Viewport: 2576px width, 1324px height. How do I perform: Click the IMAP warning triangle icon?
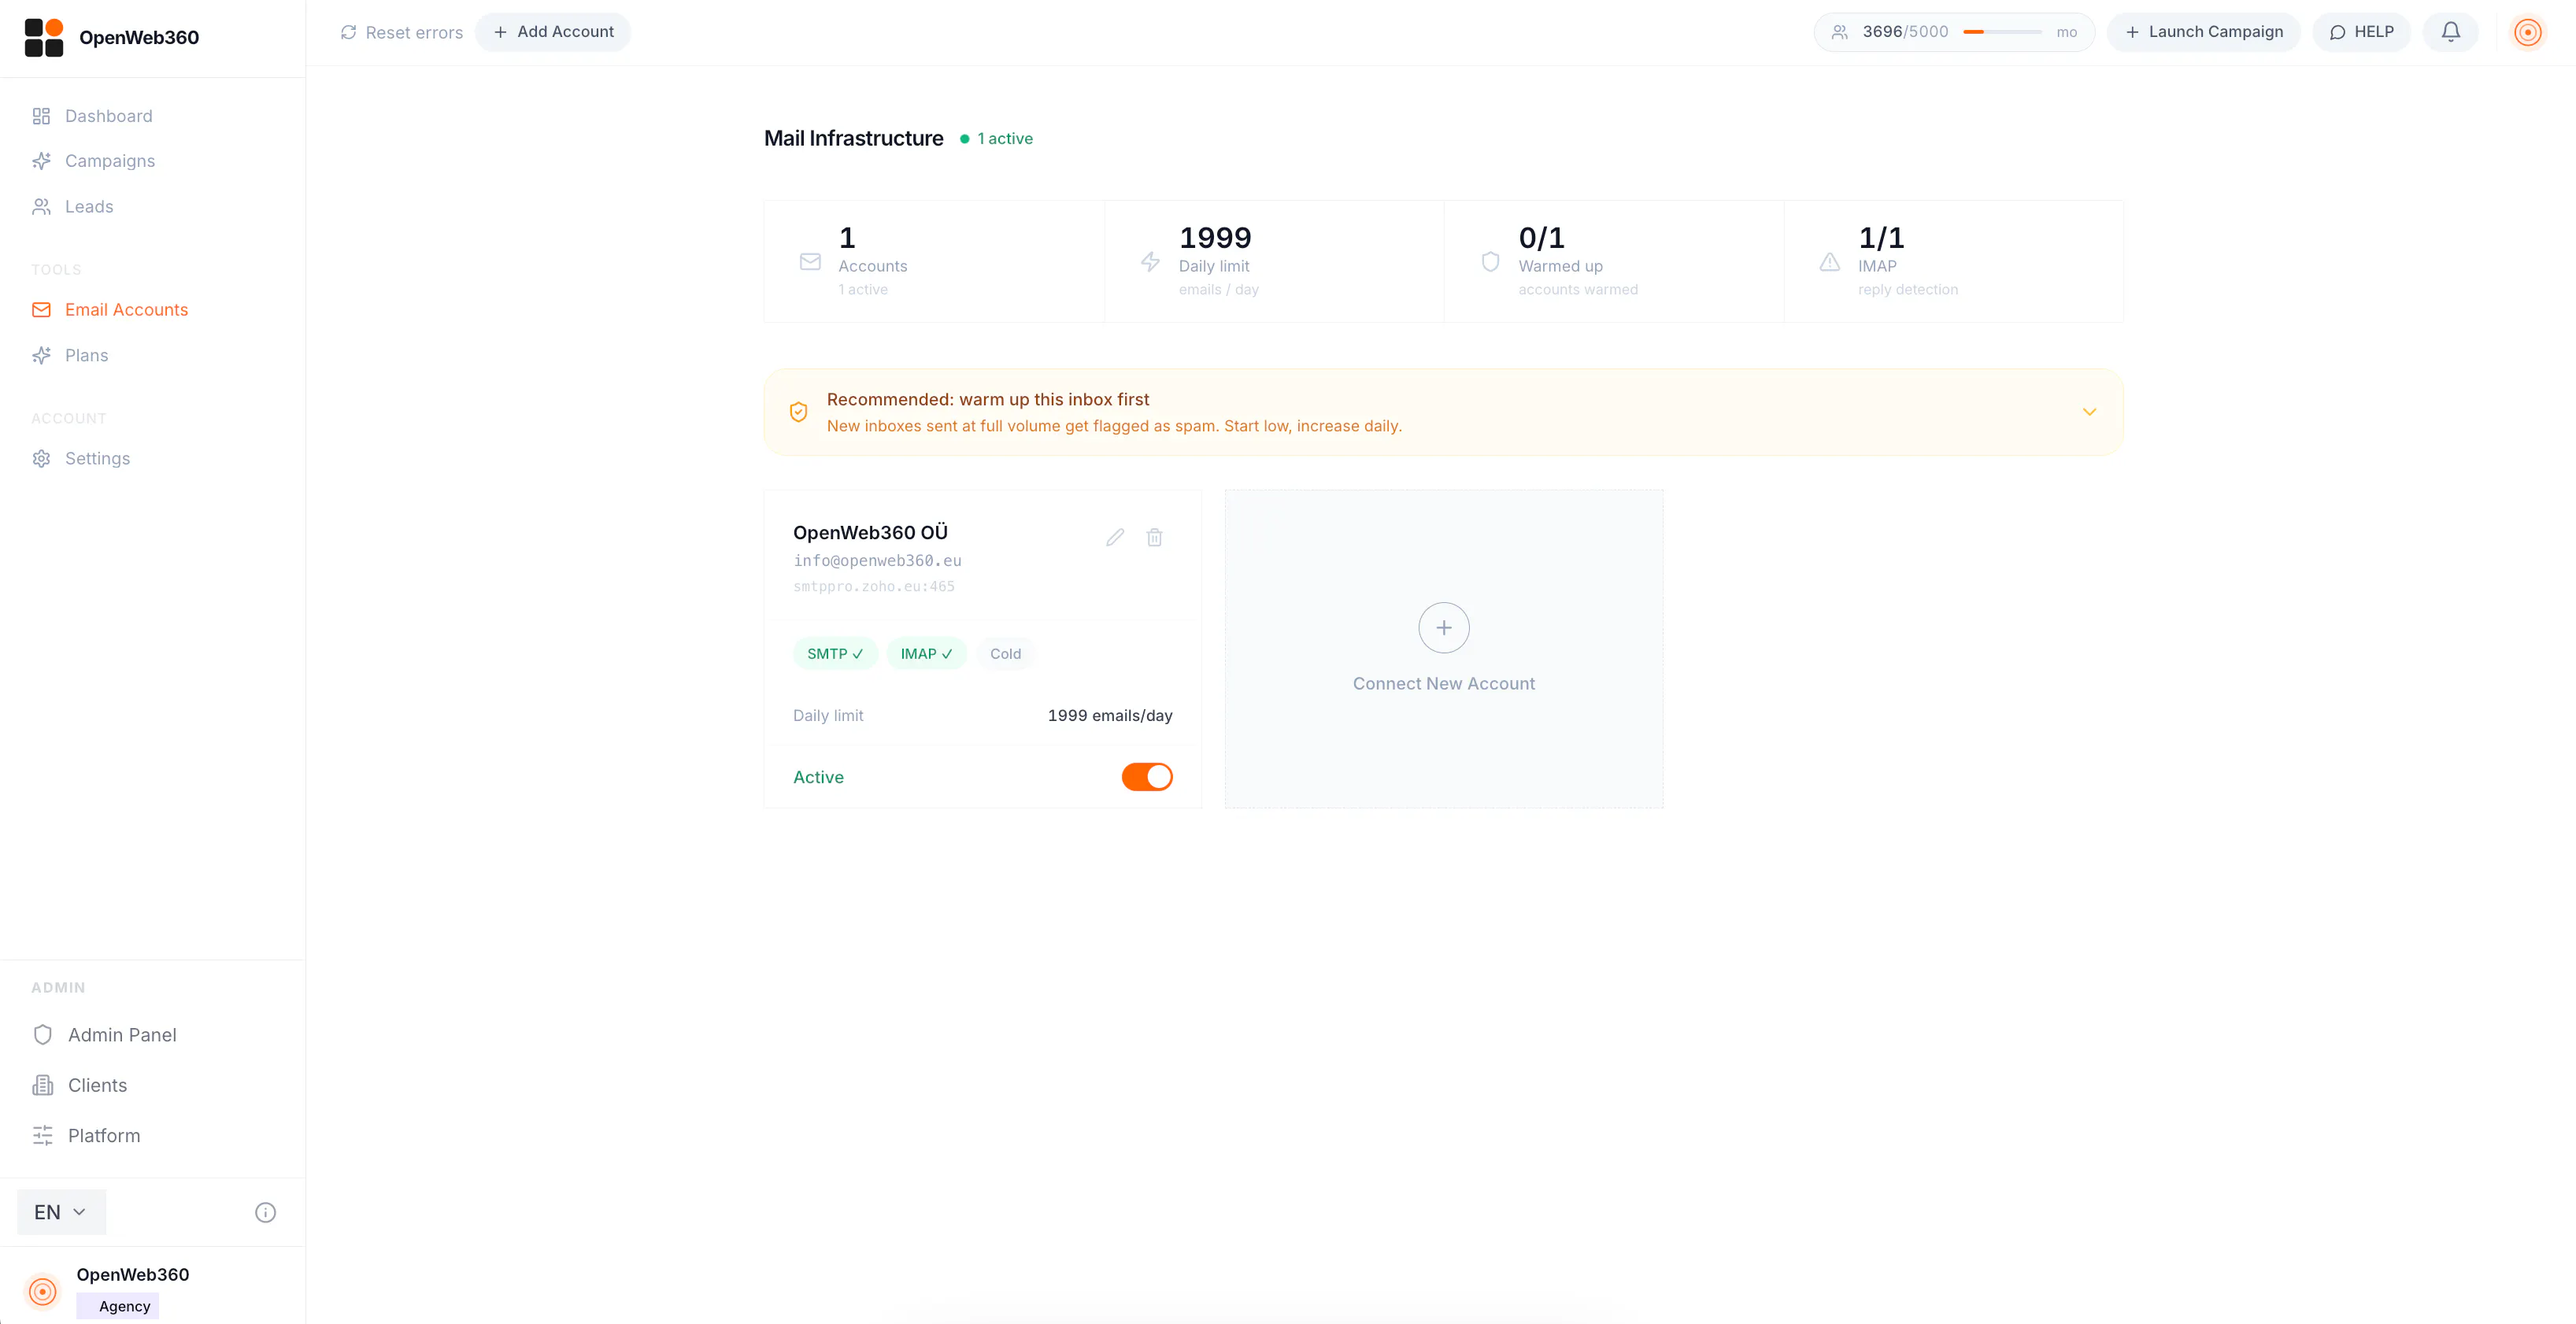click(x=1829, y=262)
